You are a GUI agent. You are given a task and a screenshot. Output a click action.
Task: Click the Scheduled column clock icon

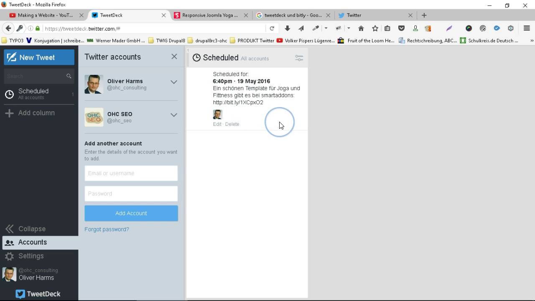pyautogui.click(x=196, y=58)
